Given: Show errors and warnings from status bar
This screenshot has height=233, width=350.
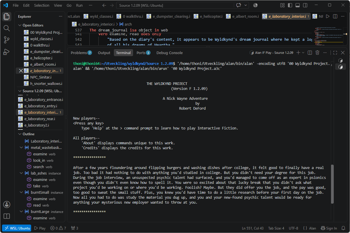Looking at the screenshot, I should [x=58, y=228].
